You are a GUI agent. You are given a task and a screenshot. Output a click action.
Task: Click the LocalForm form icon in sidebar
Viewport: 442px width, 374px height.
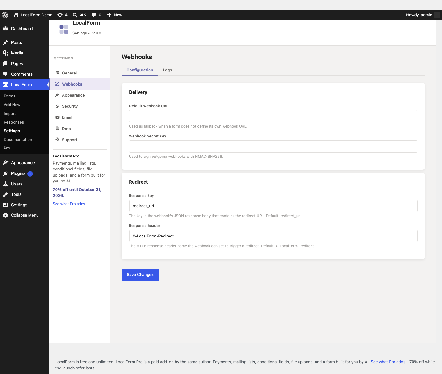click(x=6, y=85)
